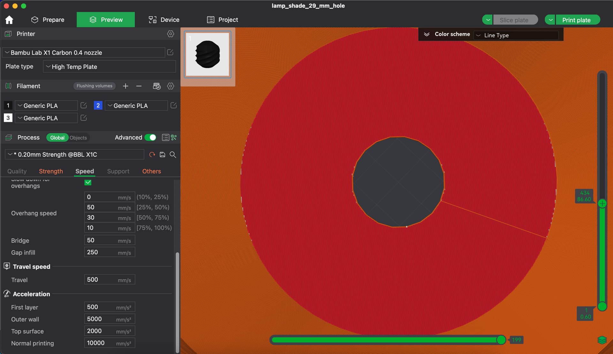This screenshot has height=354, width=613.
Task: Uncheck Slow down for overhangs checkbox
Action: [88, 182]
